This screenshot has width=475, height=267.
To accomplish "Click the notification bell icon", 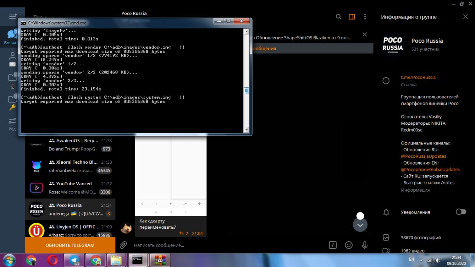I will [386, 212].
